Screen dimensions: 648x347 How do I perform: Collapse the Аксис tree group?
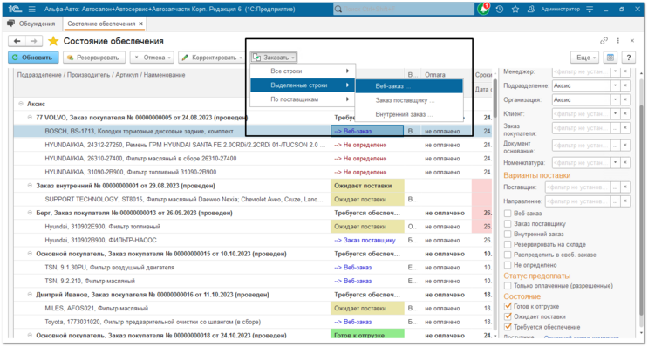click(21, 104)
